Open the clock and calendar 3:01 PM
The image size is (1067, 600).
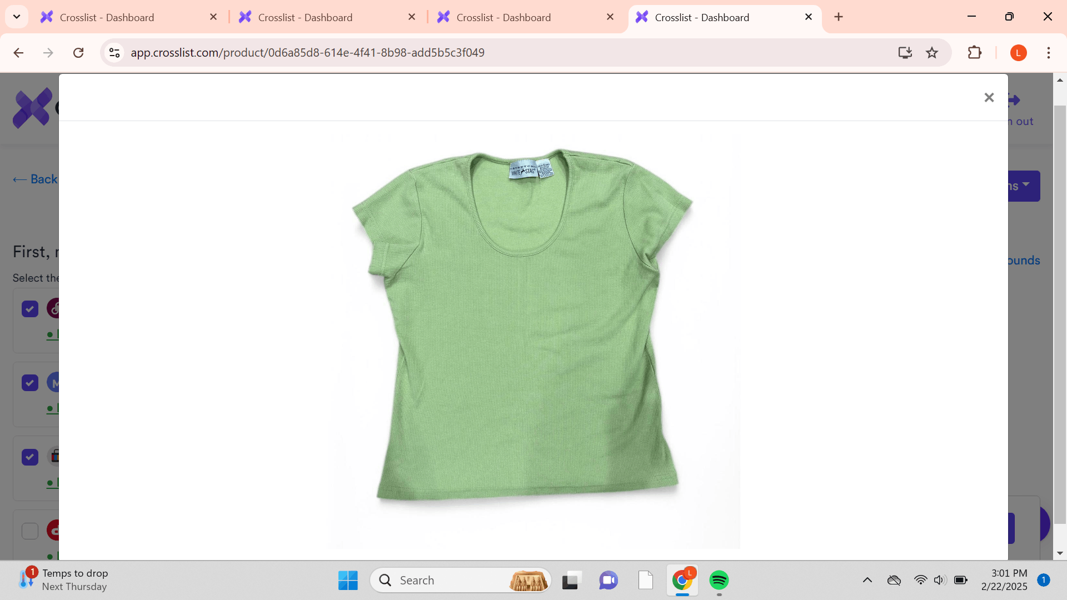click(1004, 580)
